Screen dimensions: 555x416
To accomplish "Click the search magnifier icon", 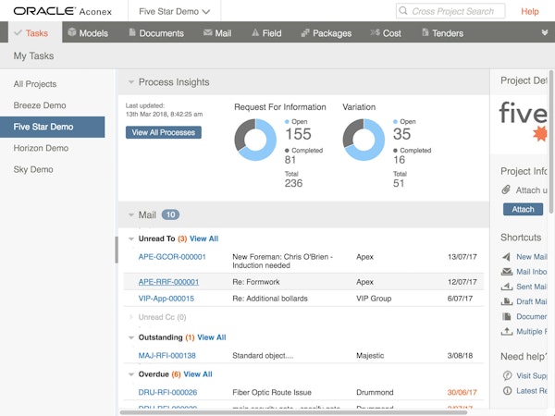I will (x=402, y=11).
